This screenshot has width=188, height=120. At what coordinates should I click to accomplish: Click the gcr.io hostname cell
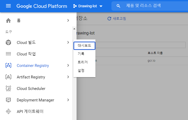click(x=152, y=61)
